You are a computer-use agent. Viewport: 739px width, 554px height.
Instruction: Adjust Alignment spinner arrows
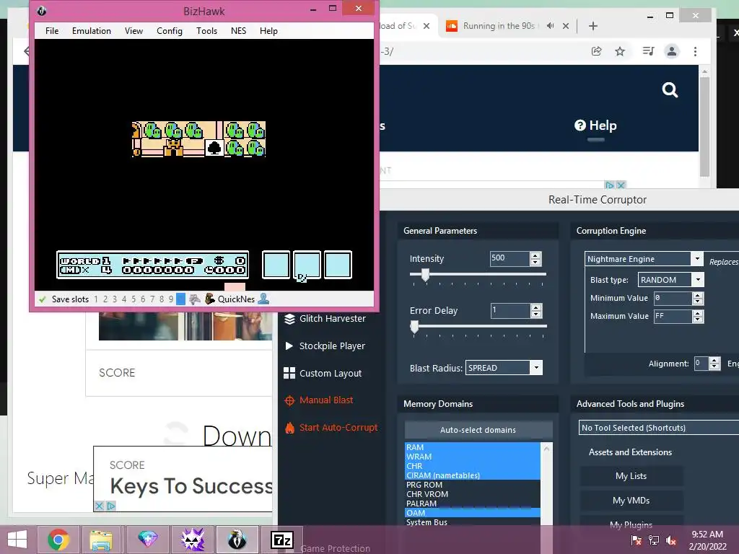click(714, 364)
